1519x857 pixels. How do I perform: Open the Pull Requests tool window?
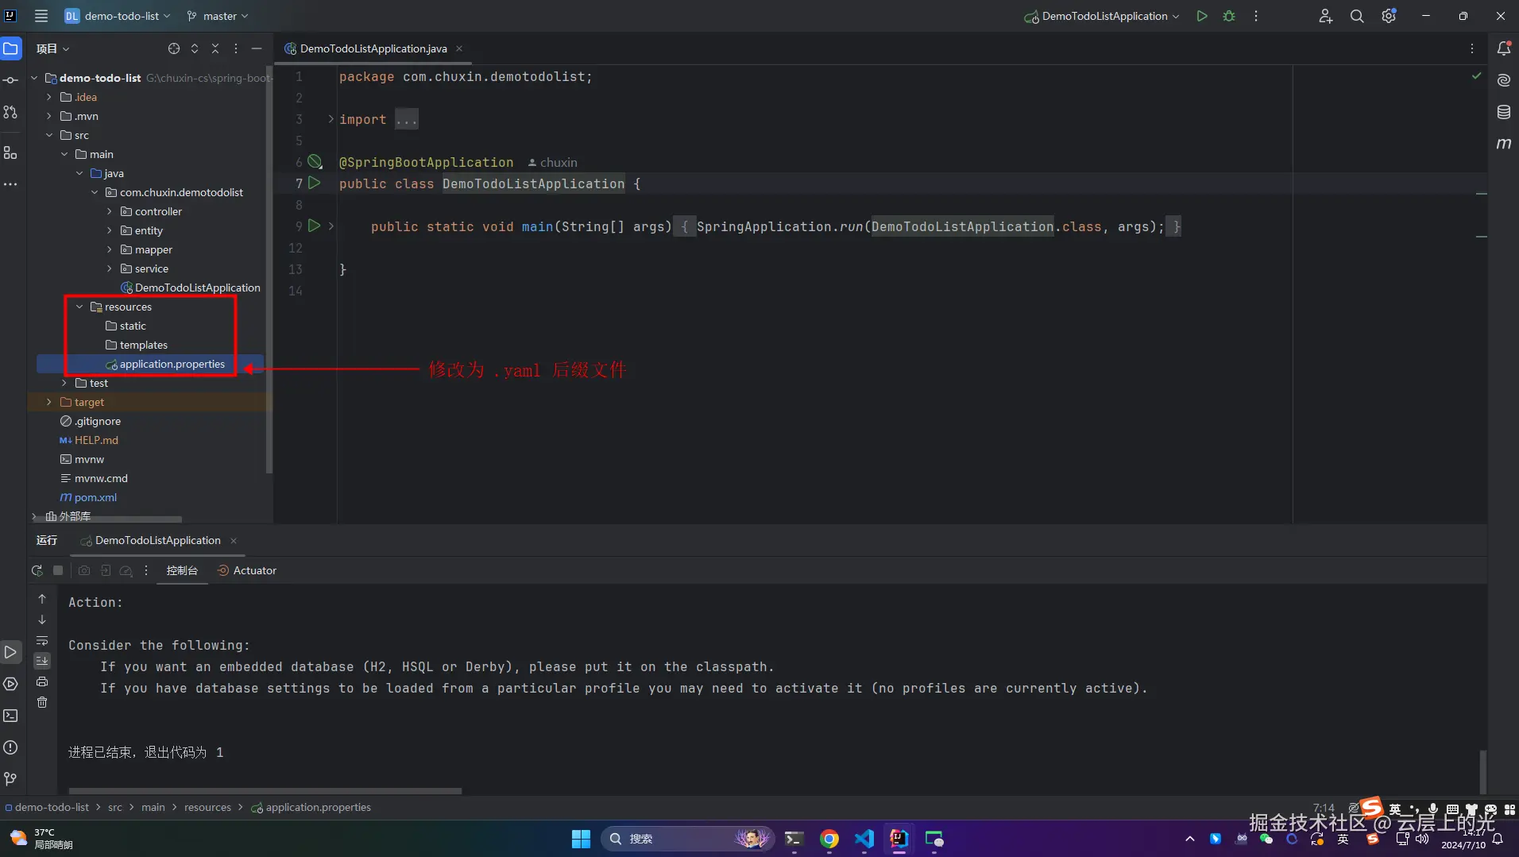[11, 112]
